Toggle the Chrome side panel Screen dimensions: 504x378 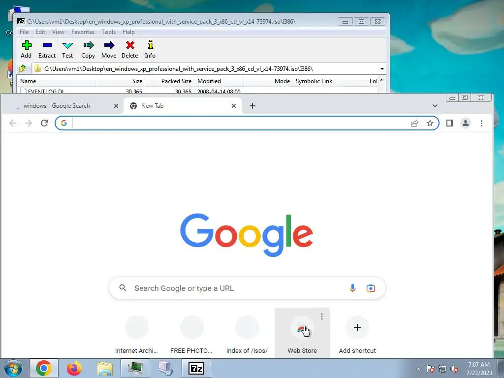pos(450,123)
